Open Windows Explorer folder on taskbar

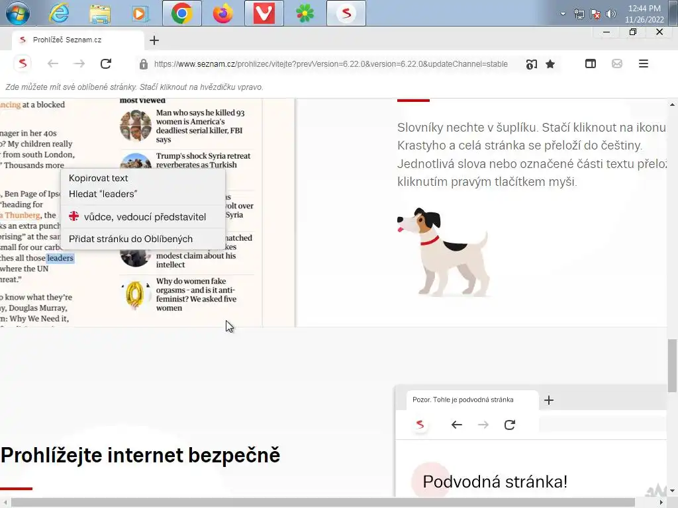point(100,13)
